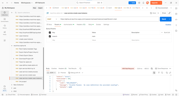Viewport: 179px width, 96px height.
Task: Open the JSON response format dropdown
Action: (51, 73)
